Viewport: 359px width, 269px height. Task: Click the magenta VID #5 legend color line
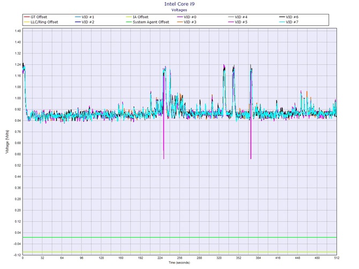[x=231, y=22]
